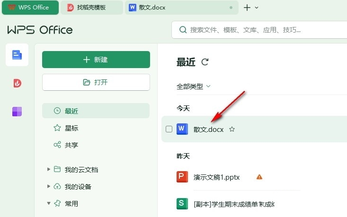Image resolution: width=347 pixels, height=217 pixels.
Task: Select 最近 in the navigation list
Action: point(96,111)
